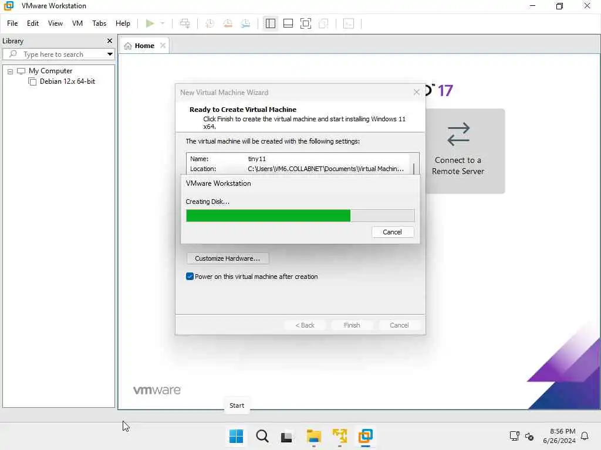Screen dimensions: 601x450
Task: Close the Library panel
Action: click(x=110, y=40)
